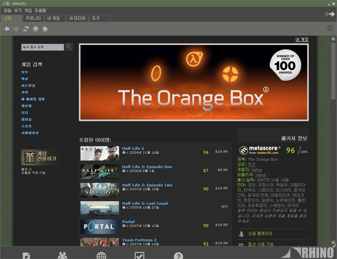Switch to the 내 게임 tab
The height and width of the screenshot is (259, 337).
(55, 19)
